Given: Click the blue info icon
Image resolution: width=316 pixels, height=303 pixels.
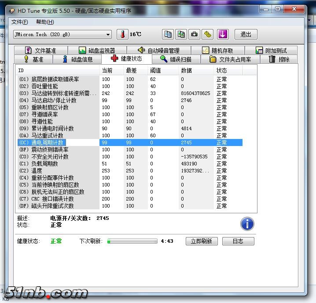Looking at the screenshot, I should tap(247, 224).
